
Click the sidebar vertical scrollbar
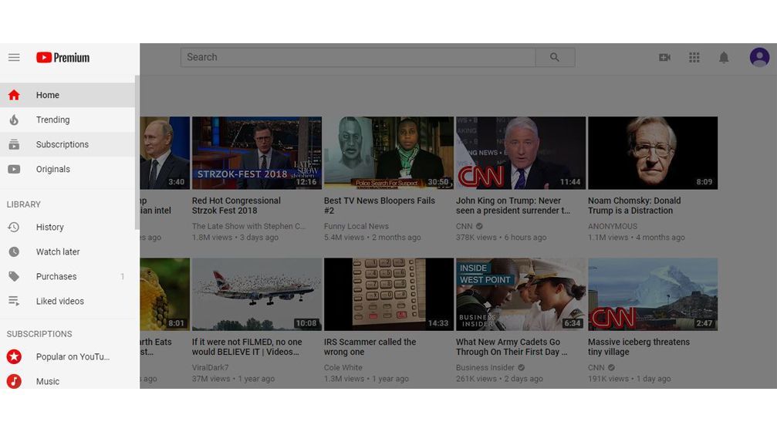[137, 153]
